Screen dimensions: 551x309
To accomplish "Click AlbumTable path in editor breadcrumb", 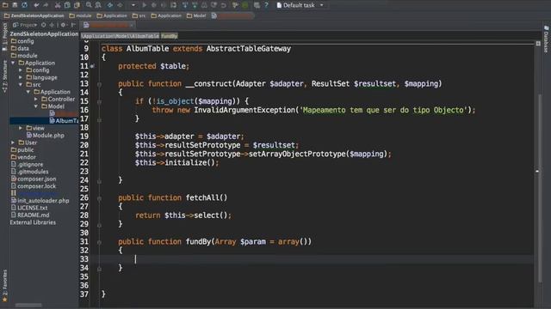I will (x=121, y=36).
